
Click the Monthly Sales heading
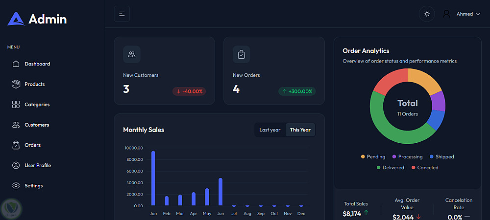(144, 130)
